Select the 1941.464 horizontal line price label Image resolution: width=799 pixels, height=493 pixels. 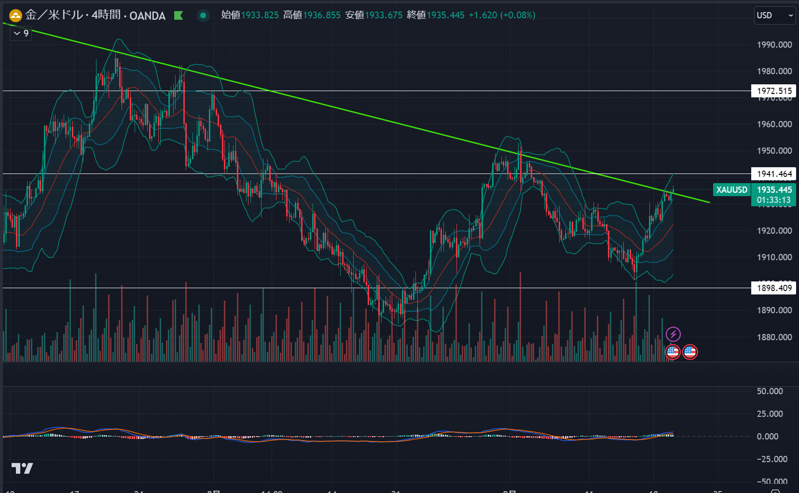774,173
